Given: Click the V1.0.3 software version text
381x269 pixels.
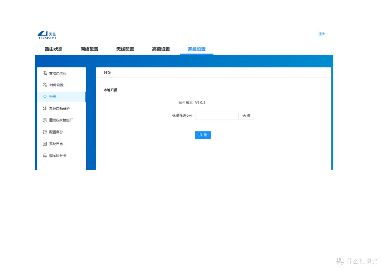Looking at the screenshot, I should point(200,103).
